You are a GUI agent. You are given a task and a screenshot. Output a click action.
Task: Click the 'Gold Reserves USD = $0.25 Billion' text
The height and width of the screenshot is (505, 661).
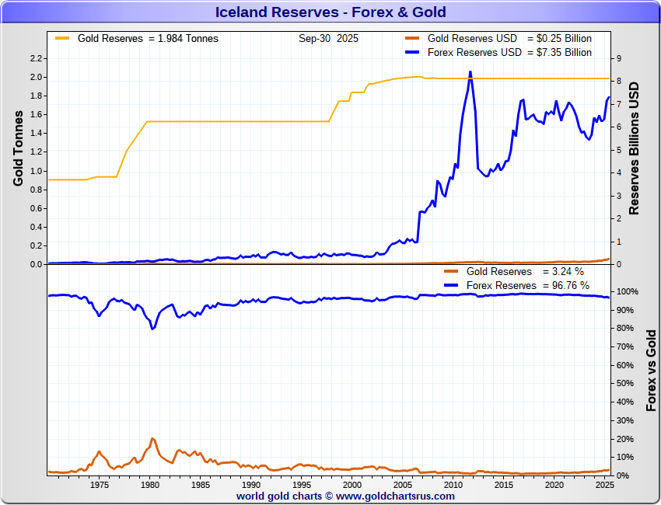coord(509,38)
